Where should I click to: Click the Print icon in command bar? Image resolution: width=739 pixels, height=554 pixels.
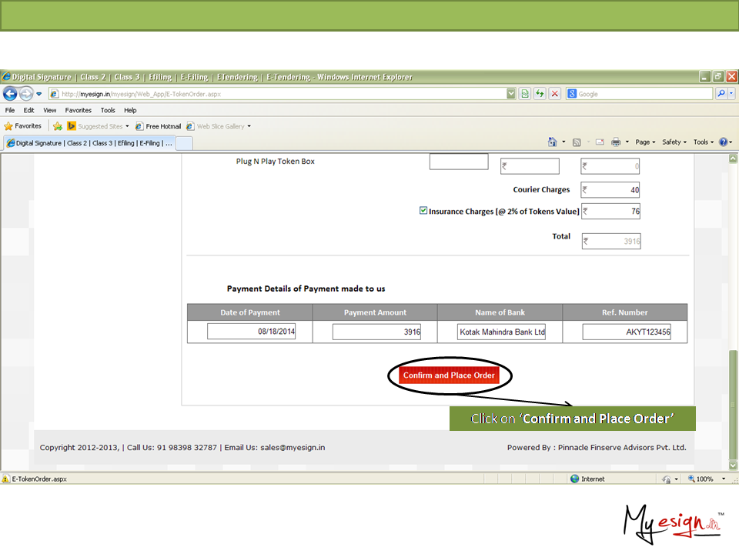coord(616,142)
